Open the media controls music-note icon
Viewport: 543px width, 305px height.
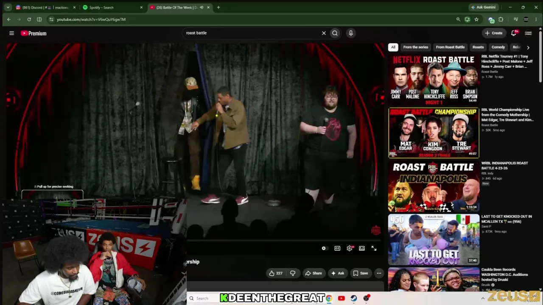[516, 19]
